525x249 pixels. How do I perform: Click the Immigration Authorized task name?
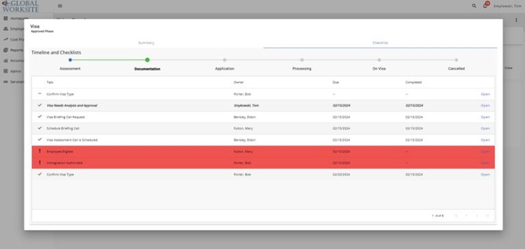(64, 163)
